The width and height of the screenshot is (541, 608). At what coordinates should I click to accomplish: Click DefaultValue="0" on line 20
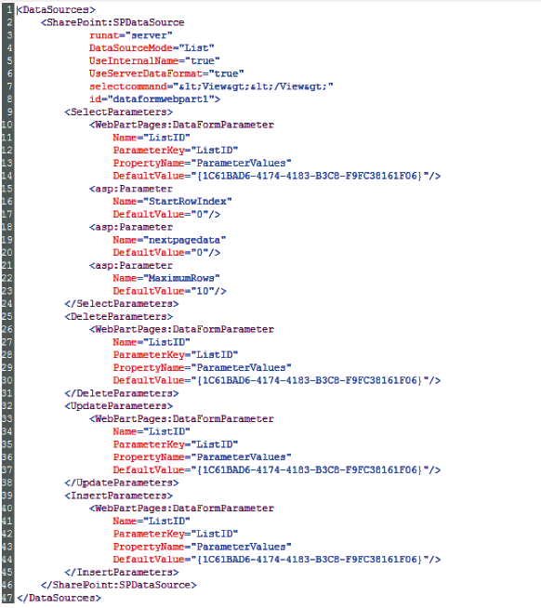[x=166, y=253]
